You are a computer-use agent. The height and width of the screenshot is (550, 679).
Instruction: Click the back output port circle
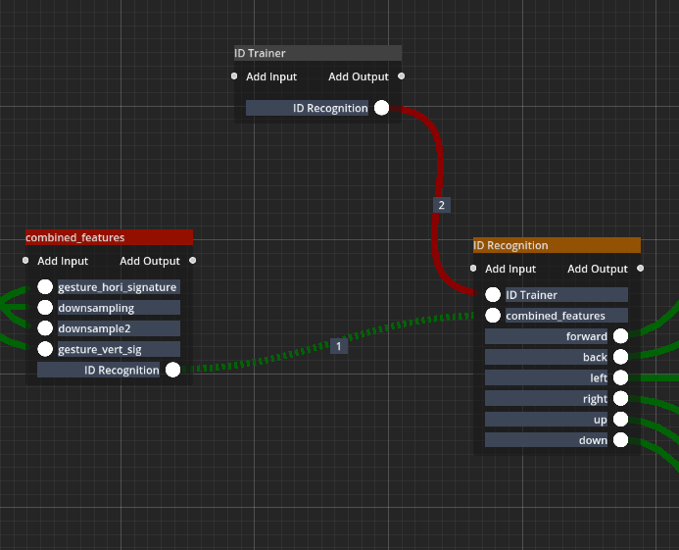[x=620, y=357]
